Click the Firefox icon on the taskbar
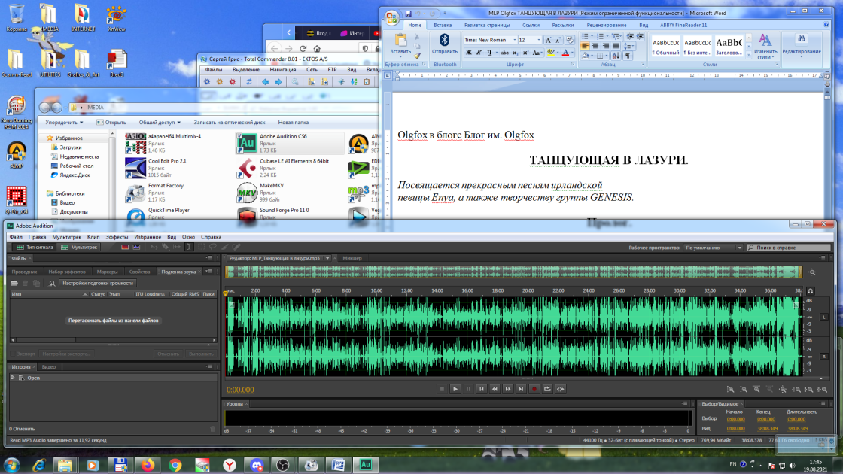Viewport: 843px width, 474px height. (x=148, y=465)
